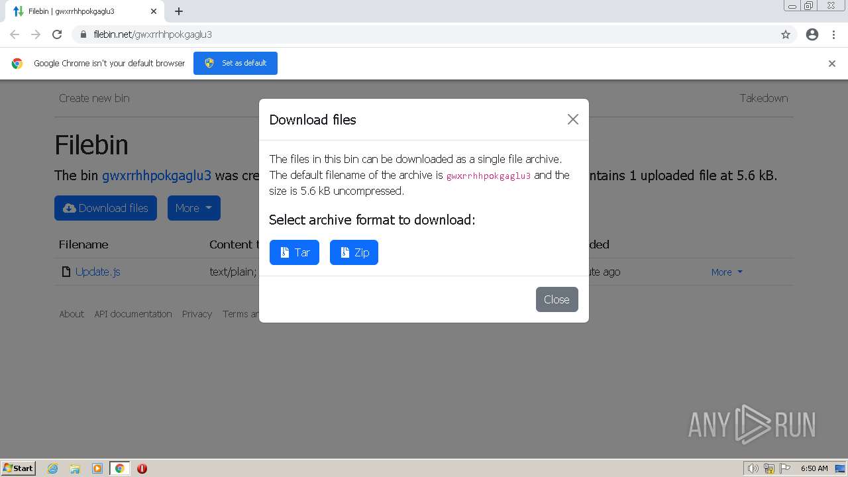Reload the current page

(57, 34)
